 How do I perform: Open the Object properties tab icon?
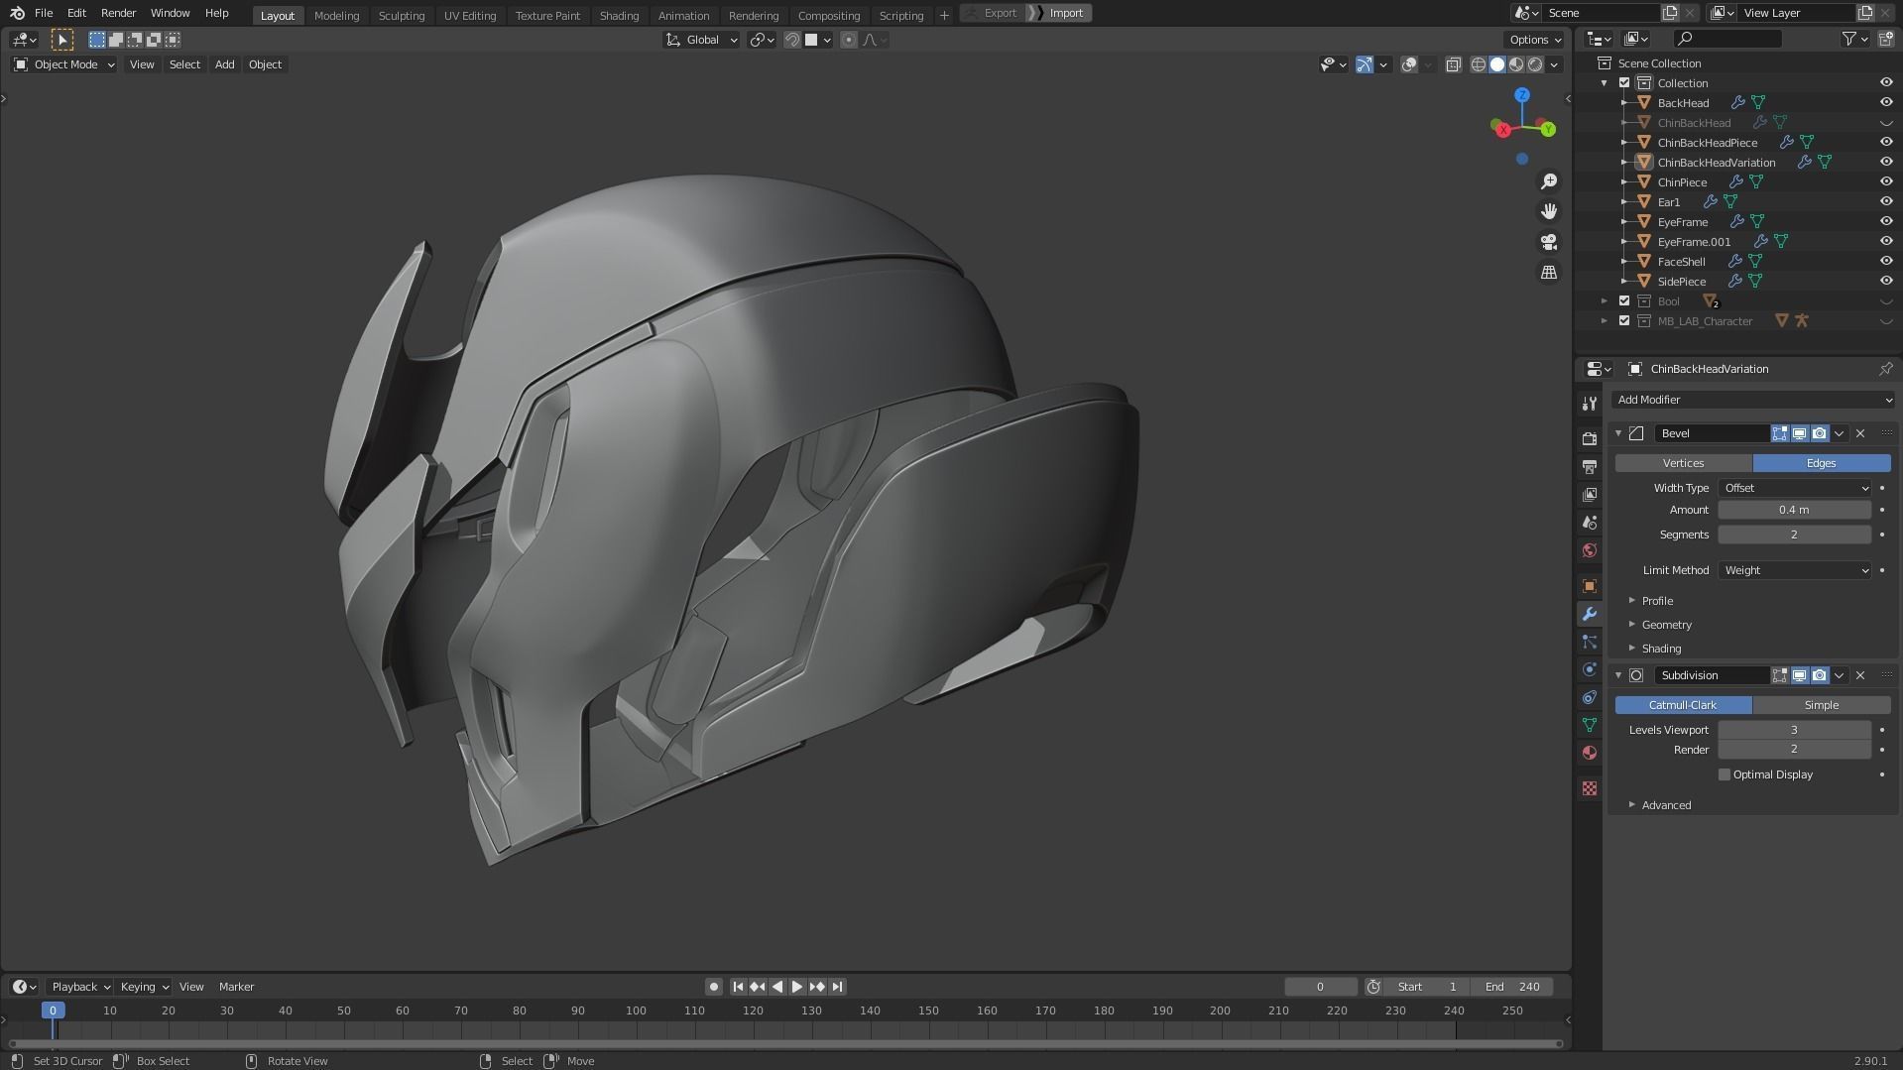[1590, 586]
